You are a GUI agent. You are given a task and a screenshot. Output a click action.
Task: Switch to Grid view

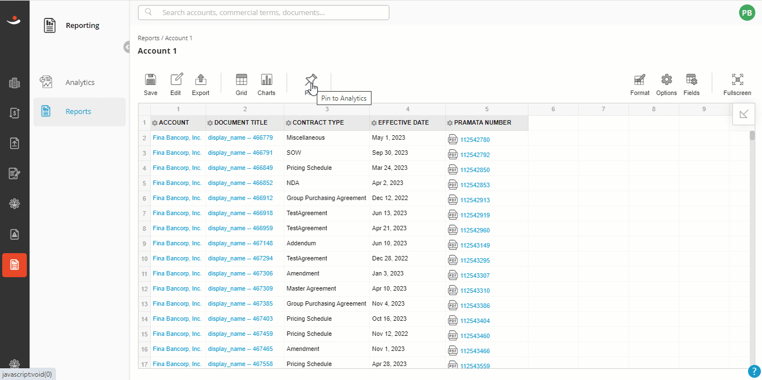click(x=241, y=79)
